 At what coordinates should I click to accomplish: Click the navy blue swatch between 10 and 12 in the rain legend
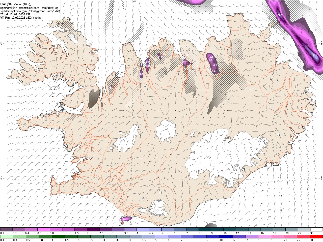(226, 236)
